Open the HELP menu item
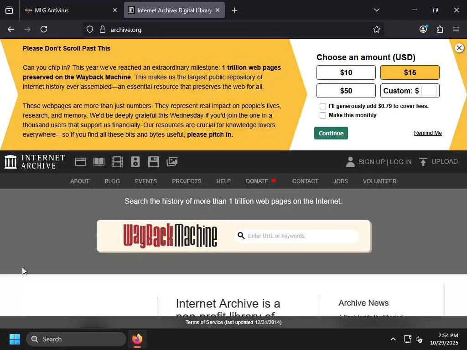467x350 pixels. click(x=223, y=181)
